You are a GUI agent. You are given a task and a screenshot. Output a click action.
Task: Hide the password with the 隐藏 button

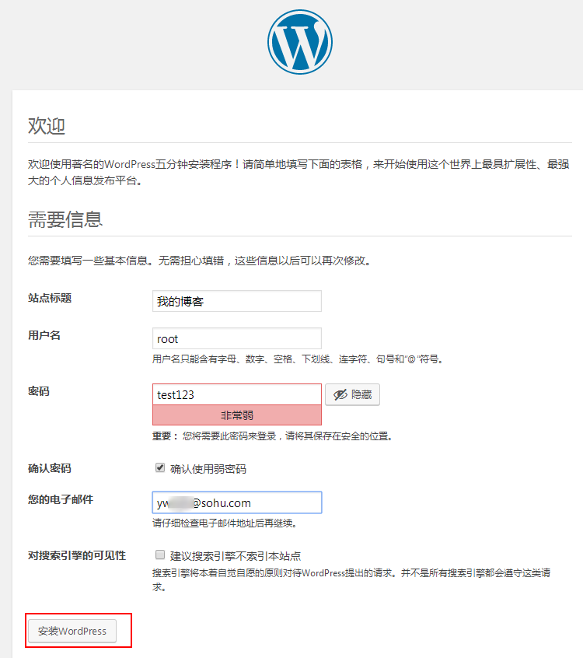(352, 394)
